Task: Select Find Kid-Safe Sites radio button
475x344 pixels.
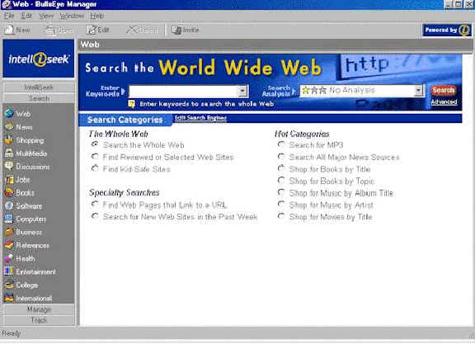Action: tap(95, 168)
